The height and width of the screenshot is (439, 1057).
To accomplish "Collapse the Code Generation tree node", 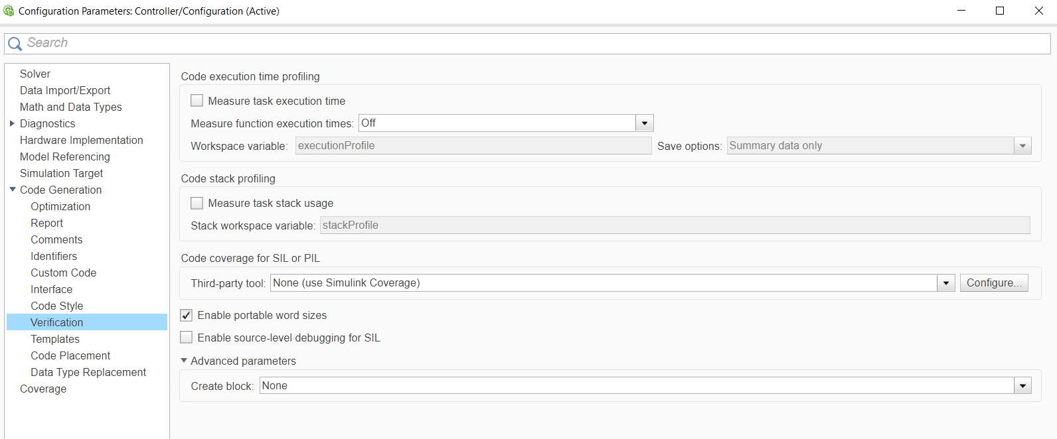I will [x=12, y=190].
